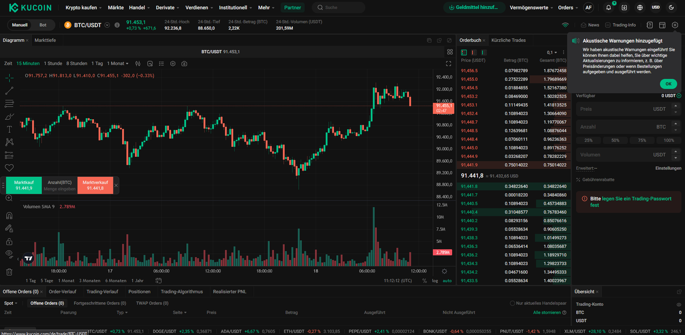Select the brush drawing tool
The height and width of the screenshot is (335, 685).
9,116
